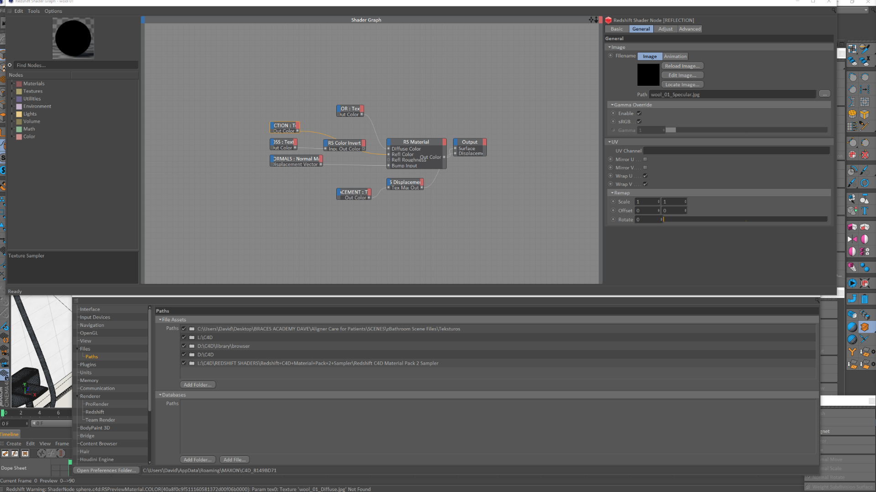Switch to the Advanced tab
The width and height of the screenshot is (876, 492).
(689, 29)
